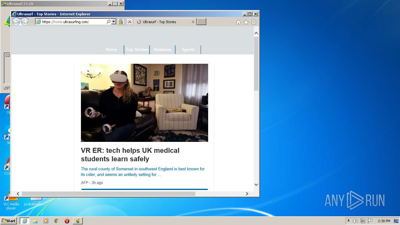Open the Tools gear icon
This screenshot has height=225, width=400.
(254, 22)
